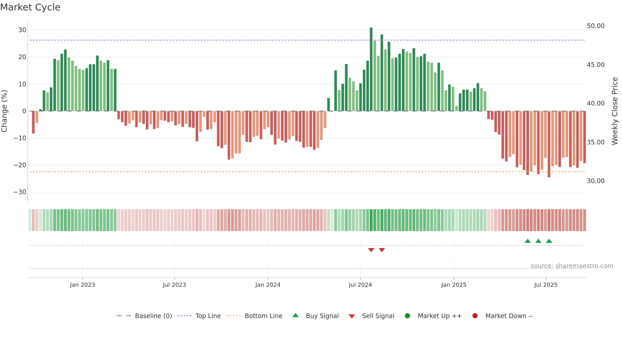
Task: Toggle the Baseline (0) legend entry
Action: coord(144,316)
